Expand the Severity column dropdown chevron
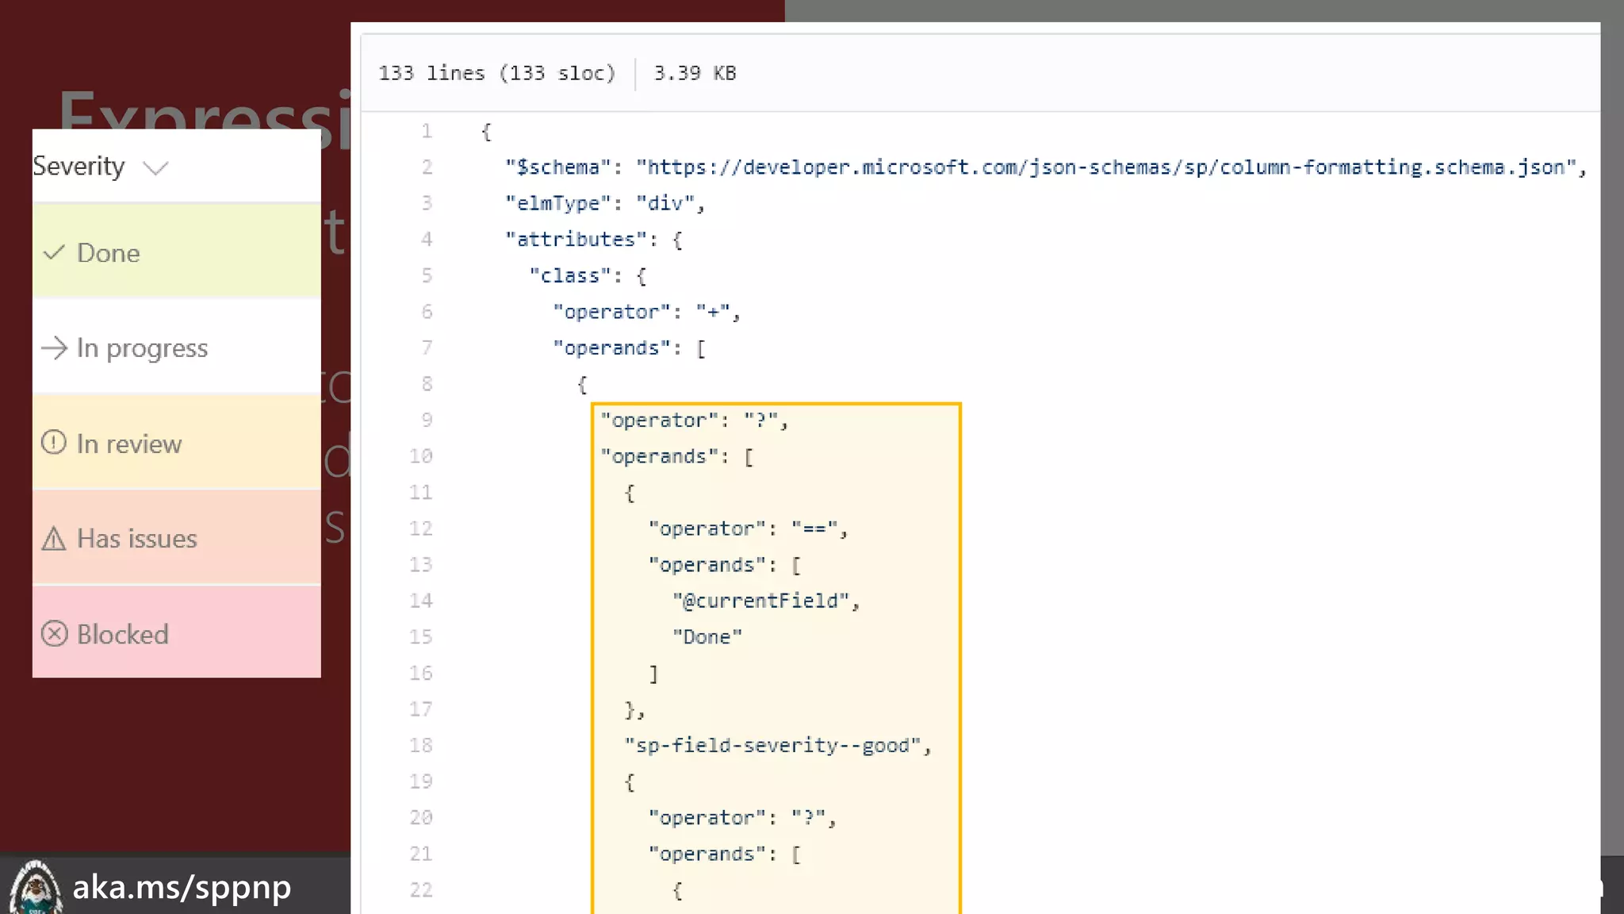 click(x=155, y=167)
